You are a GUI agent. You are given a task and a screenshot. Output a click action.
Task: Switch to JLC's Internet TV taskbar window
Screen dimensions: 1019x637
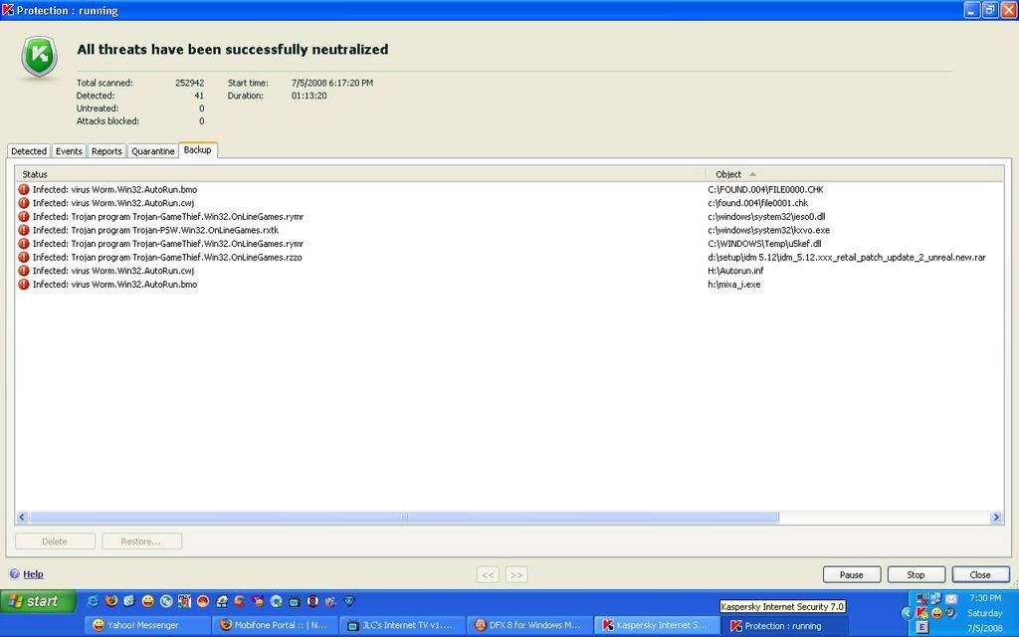pos(402,625)
